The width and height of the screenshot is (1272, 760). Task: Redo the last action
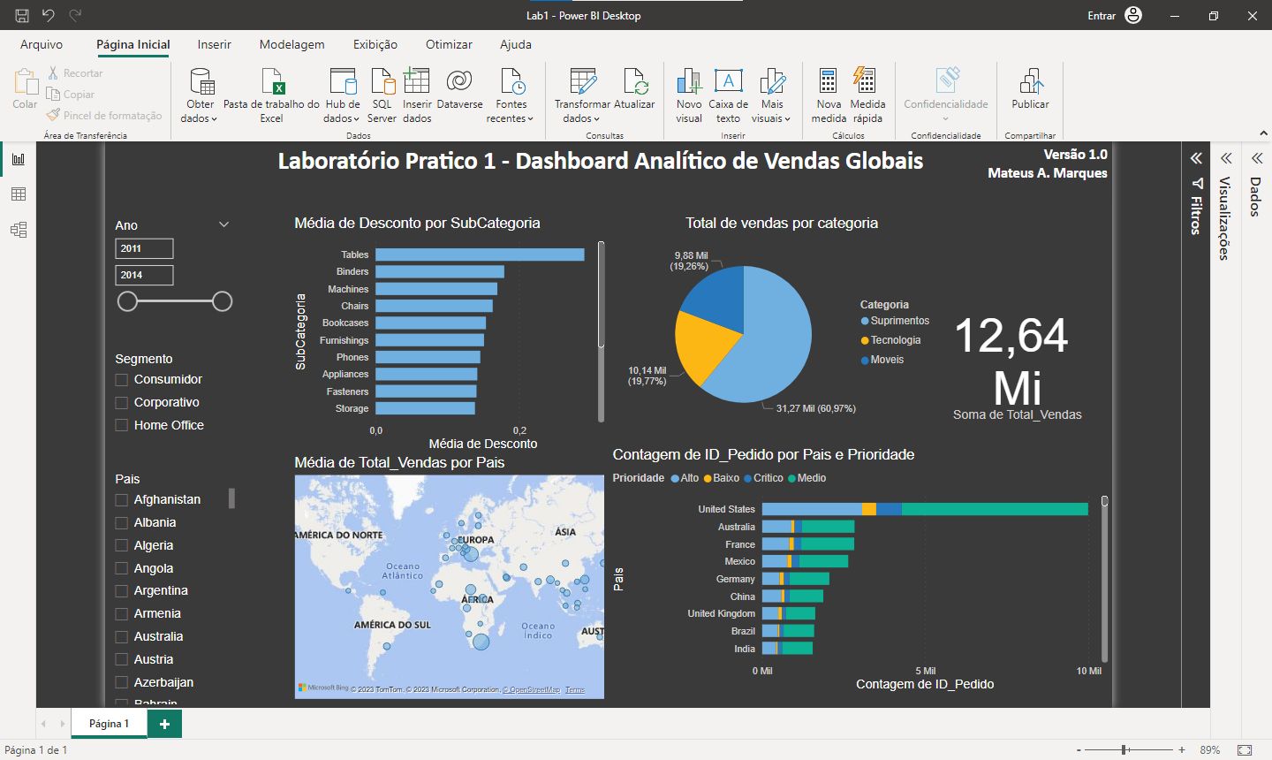coord(75,15)
